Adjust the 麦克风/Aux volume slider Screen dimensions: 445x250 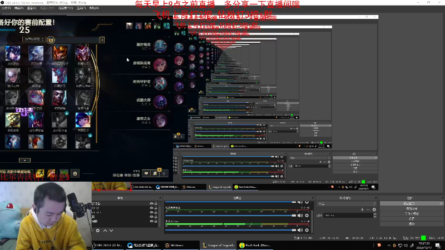tap(231, 230)
